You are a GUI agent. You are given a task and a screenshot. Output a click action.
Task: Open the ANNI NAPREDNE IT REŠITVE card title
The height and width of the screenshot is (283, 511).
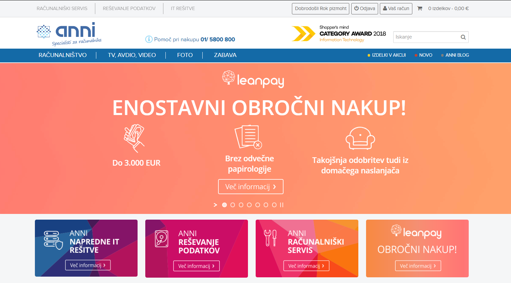(94, 241)
